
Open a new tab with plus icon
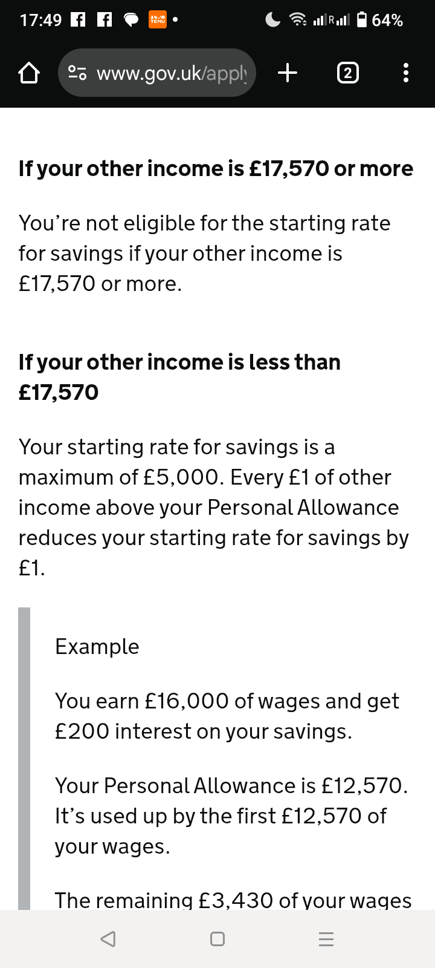(288, 73)
